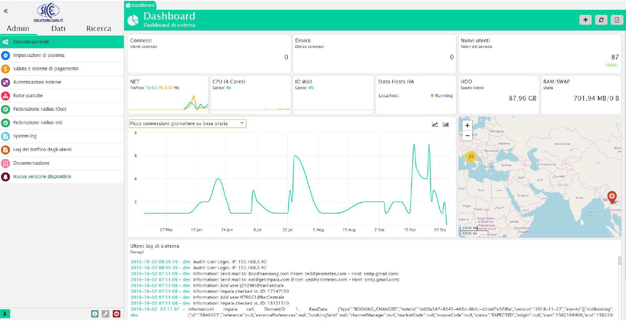Click the red power logout icon
The height and width of the screenshot is (336, 626).
click(117, 314)
